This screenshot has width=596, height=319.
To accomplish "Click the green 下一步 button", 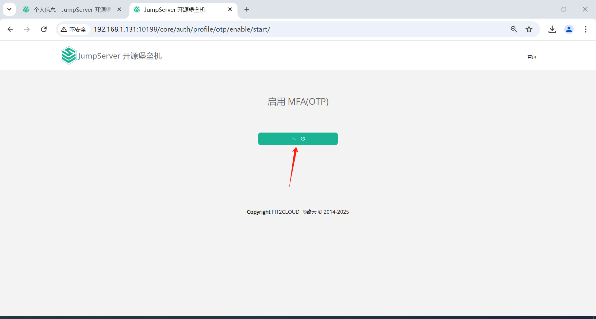I will 298,139.
